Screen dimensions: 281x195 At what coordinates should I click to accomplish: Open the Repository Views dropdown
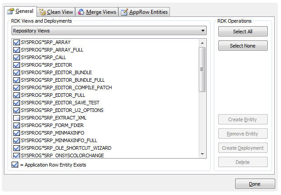point(109,31)
